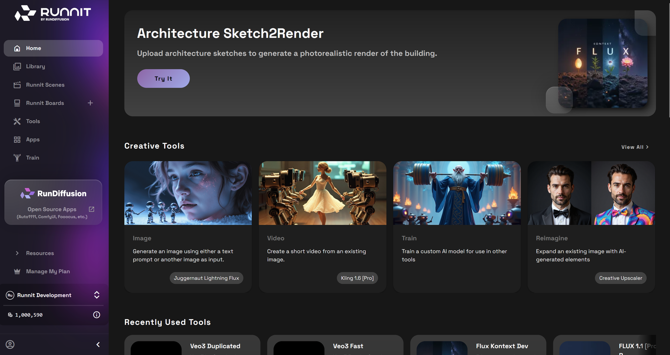Viewport: 670px width, 355px height.
Task: Click the Video card description text
Action: [317, 255]
